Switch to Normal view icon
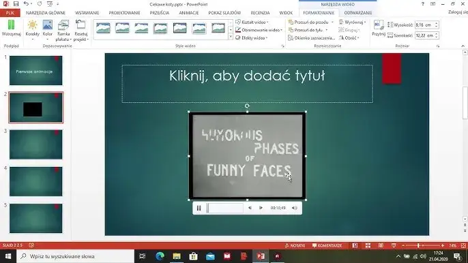The height and width of the screenshot is (263, 468). tap(355, 245)
